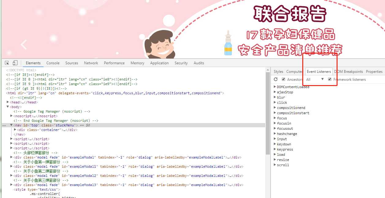Expand the focusout event listener
Image resolution: width=385 pixels, height=198 pixels.
[275, 129]
